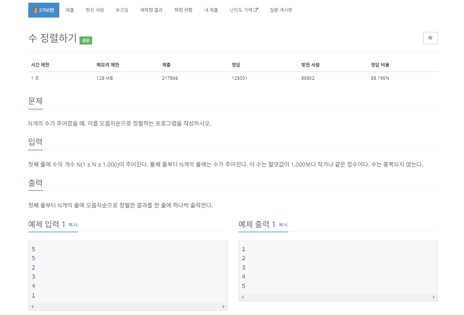This screenshot has width=464, height=315.
Task: View the 채점 현황 tab
Action: [183, 10]
